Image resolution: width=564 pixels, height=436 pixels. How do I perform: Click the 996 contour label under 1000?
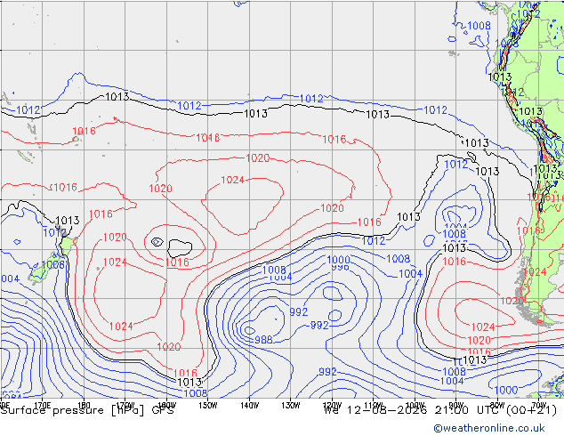[x=340, y=267]
